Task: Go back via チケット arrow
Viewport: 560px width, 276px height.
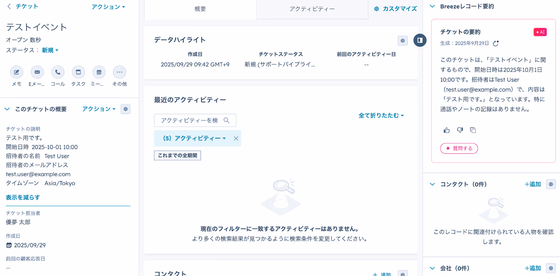Action: [23, 6]
